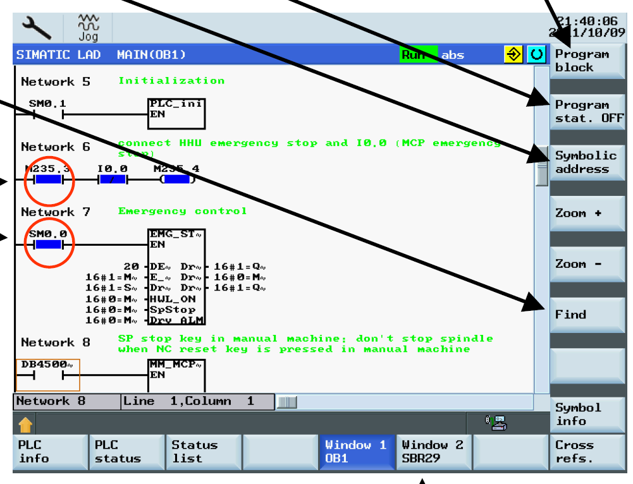This screenshot has height=484, width=633.
Task: Click the Initialization comment text
Action: 171,81
